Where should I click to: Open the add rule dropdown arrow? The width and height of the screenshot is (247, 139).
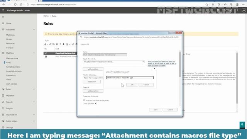(47, 44)
